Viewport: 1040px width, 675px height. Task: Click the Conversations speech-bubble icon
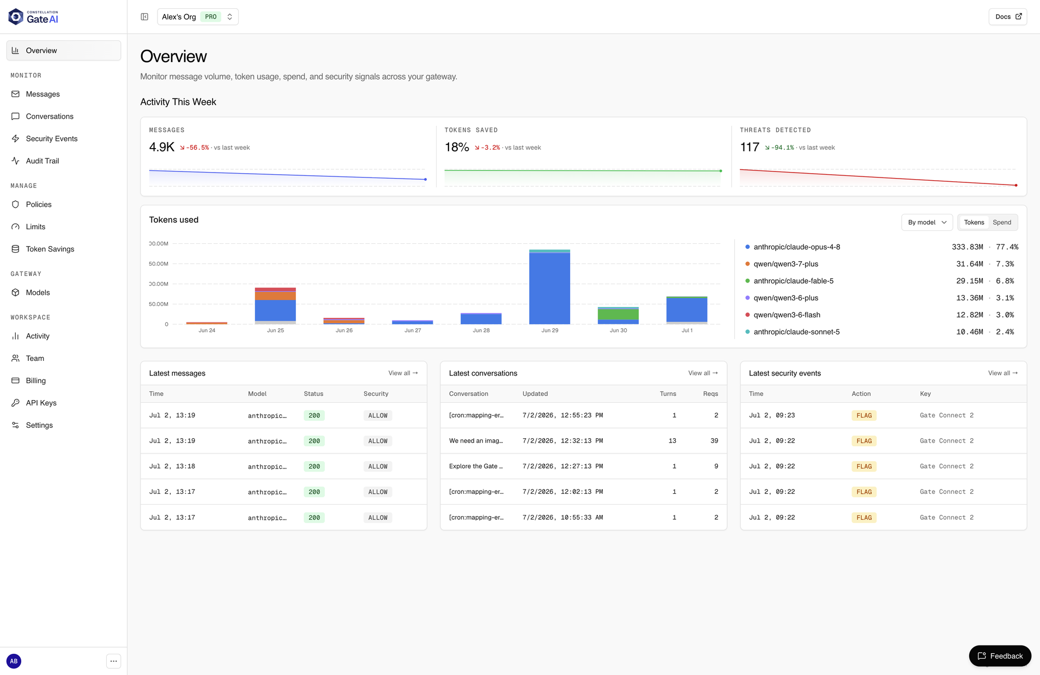click(15, 116)
